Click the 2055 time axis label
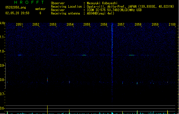Screen dimensions: 179x114 (87, 24)
